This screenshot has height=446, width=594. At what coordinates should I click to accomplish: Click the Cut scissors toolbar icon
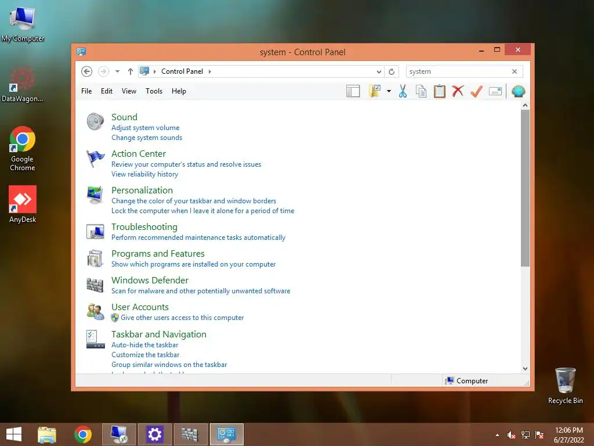[403, 91]
